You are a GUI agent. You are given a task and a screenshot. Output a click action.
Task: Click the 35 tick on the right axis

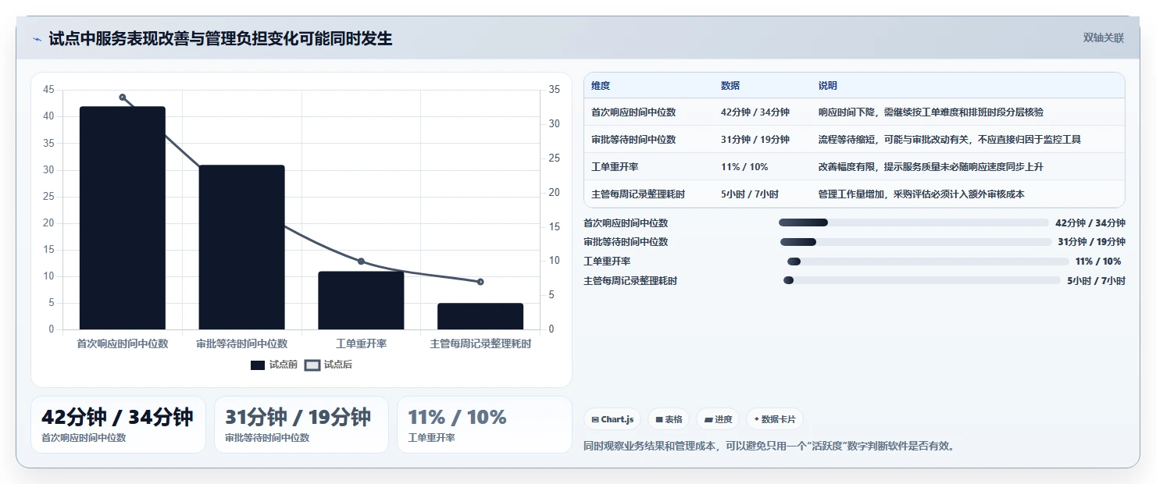tap(554, 90)
